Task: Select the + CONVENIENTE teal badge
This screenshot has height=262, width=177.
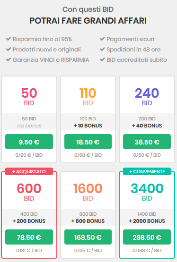Action: coord(147,171)
